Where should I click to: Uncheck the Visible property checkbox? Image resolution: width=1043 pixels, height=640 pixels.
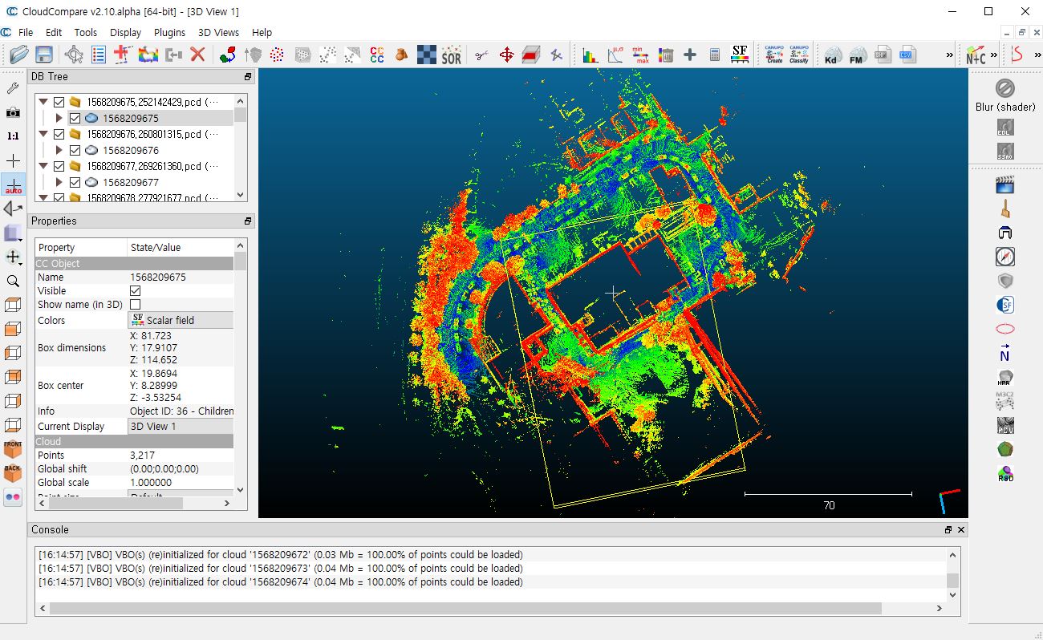[x=135, y=291]
